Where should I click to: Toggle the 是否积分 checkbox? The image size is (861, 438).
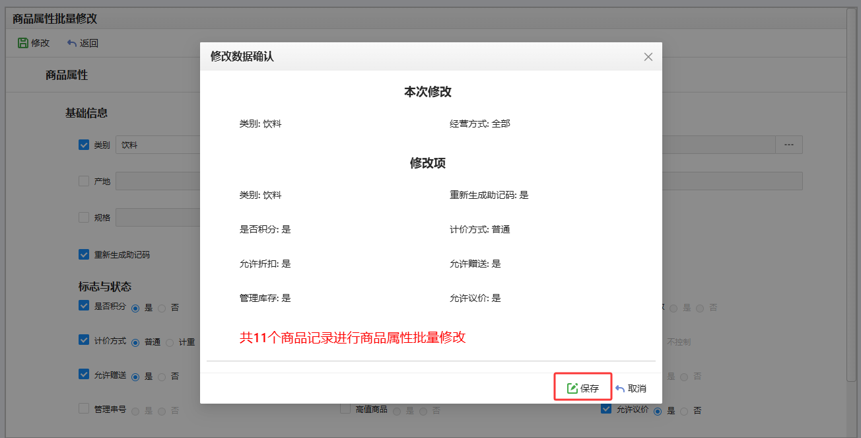(84, 305)
